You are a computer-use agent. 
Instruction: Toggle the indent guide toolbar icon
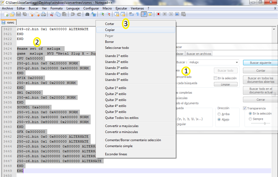144,14
